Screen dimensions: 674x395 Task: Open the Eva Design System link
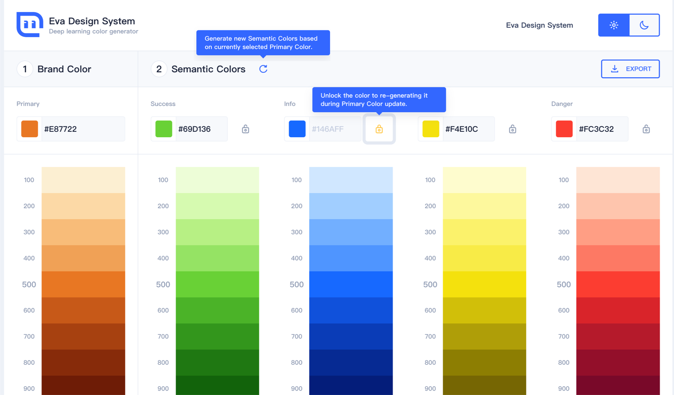click(x=539, y=25)
